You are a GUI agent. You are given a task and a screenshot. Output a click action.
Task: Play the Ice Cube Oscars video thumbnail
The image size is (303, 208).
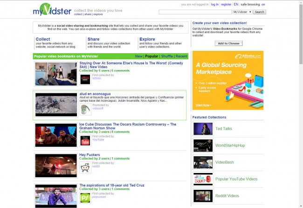pyautogui.click(x=56, y=135)
